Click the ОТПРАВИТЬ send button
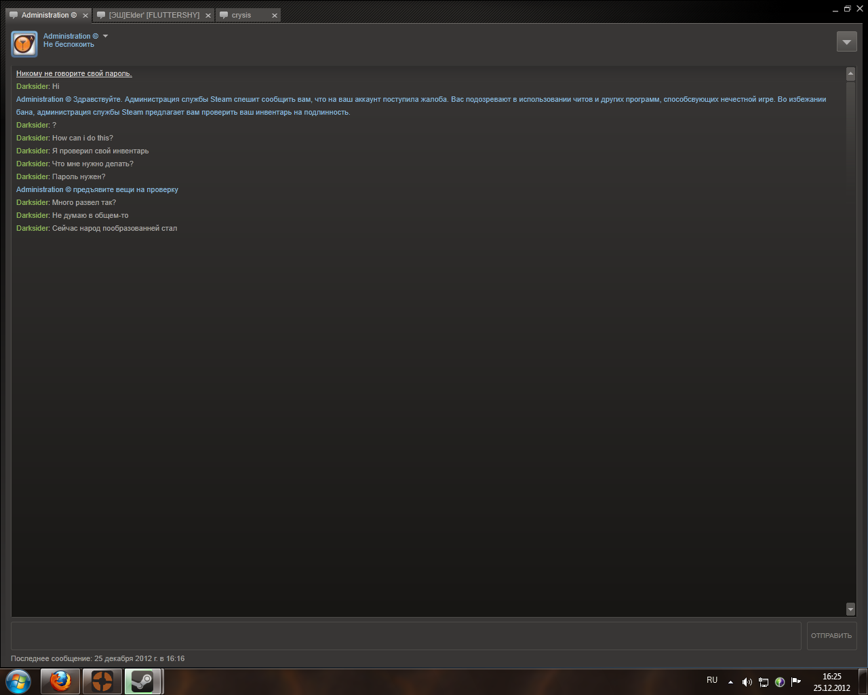The width and height of the screenshot is (868, 695). [x=831, y=636]
